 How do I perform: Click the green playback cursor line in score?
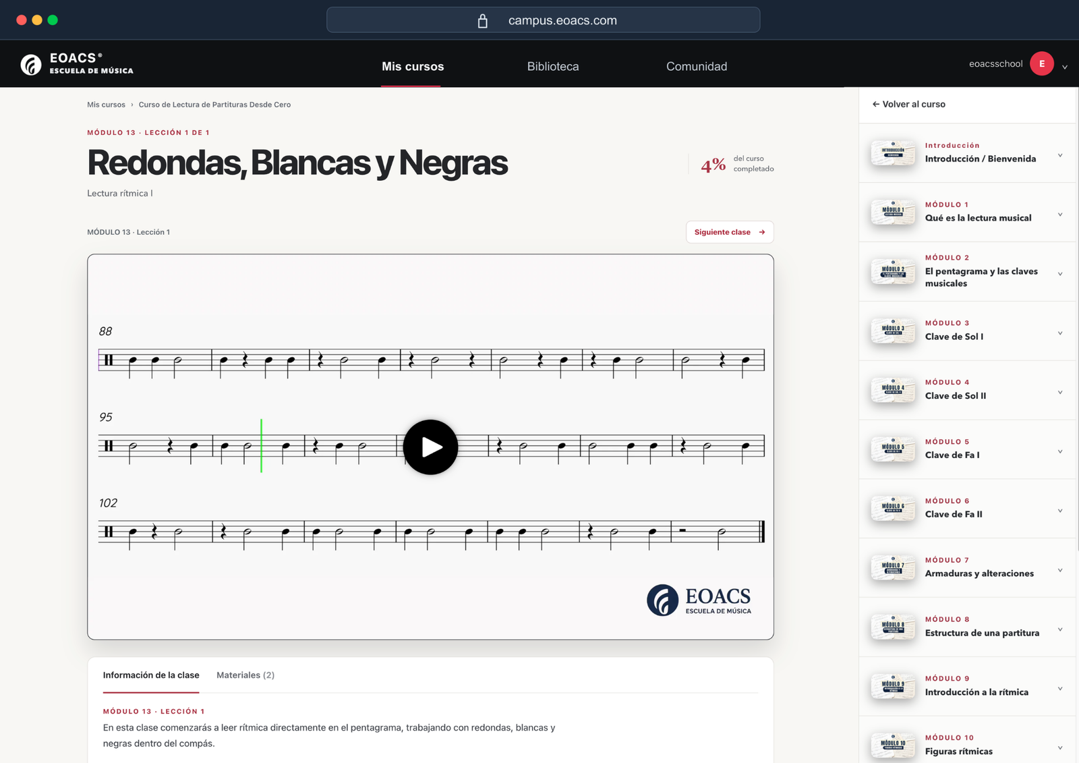click(x=261, y=445)
